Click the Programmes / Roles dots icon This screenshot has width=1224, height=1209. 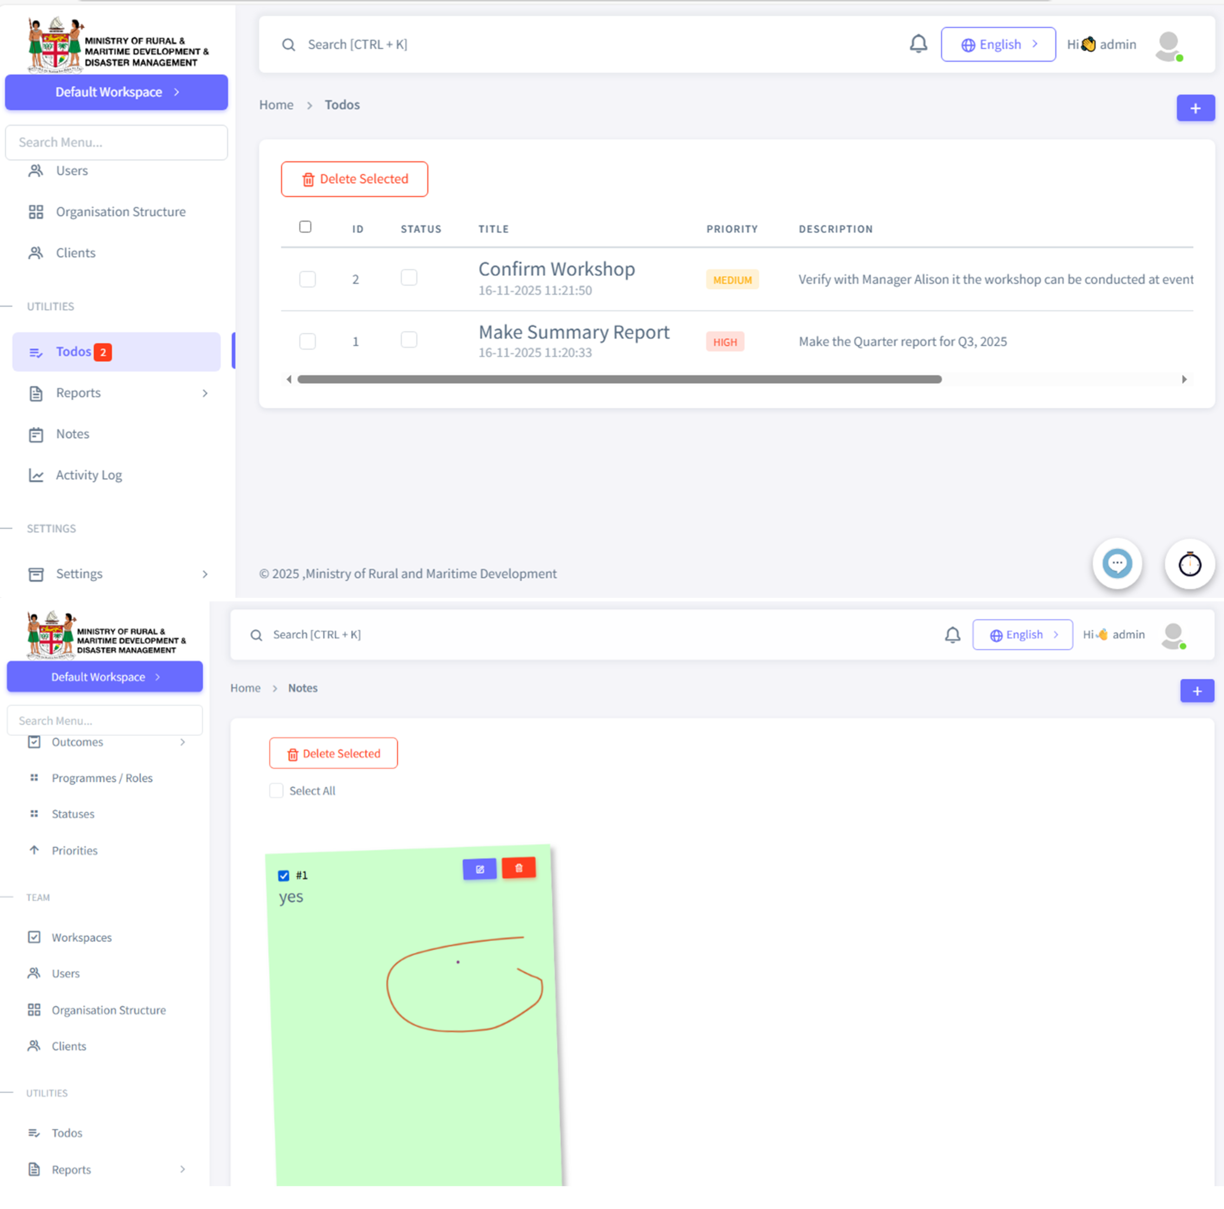34,777
